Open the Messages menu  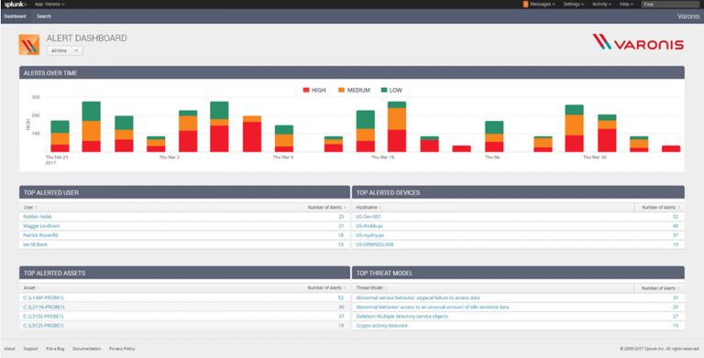(x=542, y=4)
